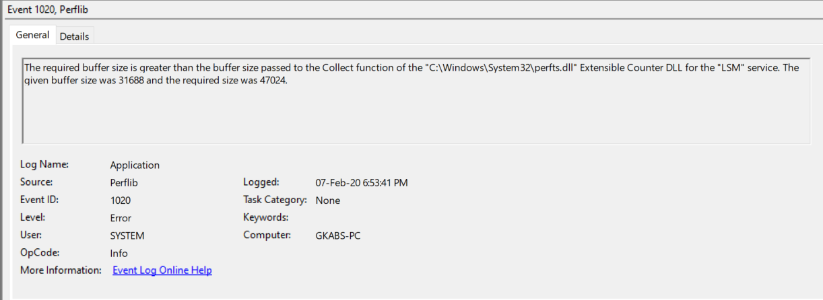Open the Event Log Online Help link
823x300 pixels.
[x=162, y=270]
